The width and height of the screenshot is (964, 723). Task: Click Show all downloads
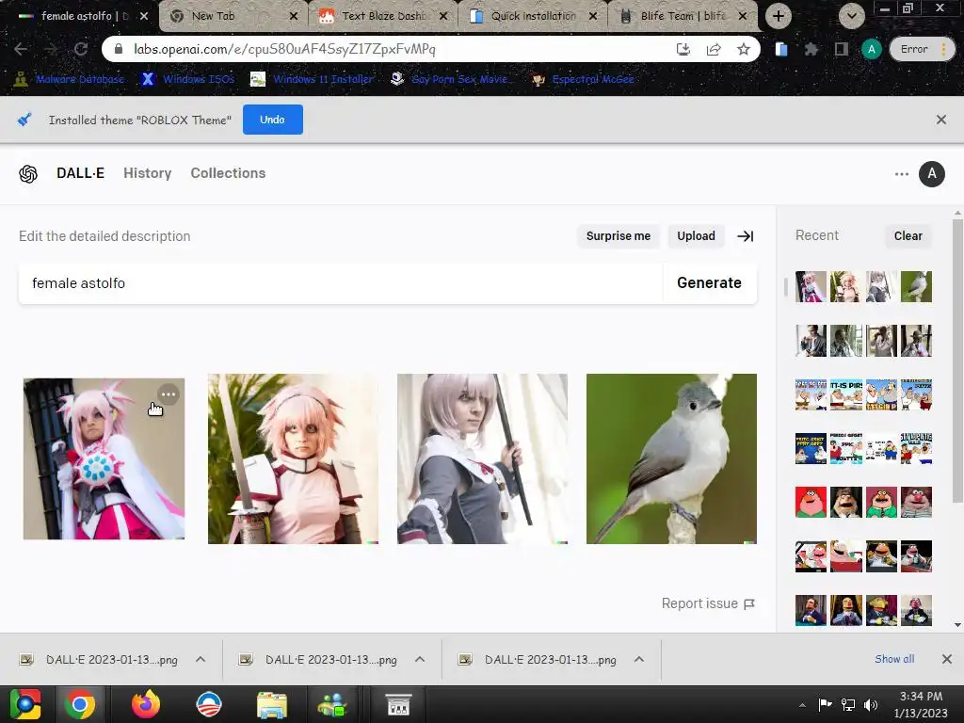pyautogui.click(x=894, y=659)
